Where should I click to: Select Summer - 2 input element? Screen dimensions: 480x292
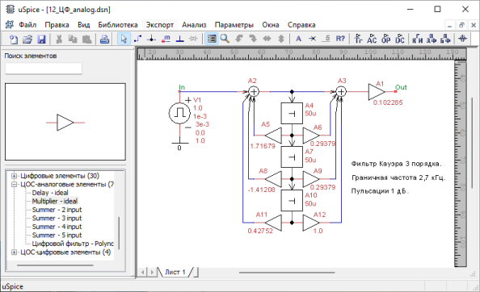coord(57,210)
